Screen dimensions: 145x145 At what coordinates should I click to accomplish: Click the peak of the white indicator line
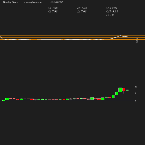(x=120, y=36)
